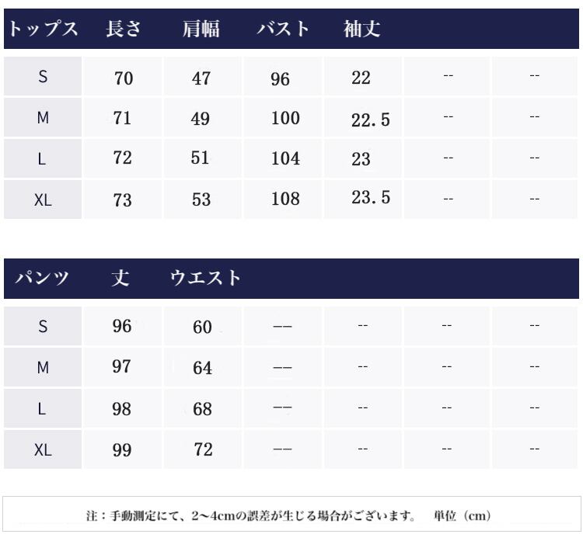
Task: Select the 袖丈 column header
Action: click(362, 29)
